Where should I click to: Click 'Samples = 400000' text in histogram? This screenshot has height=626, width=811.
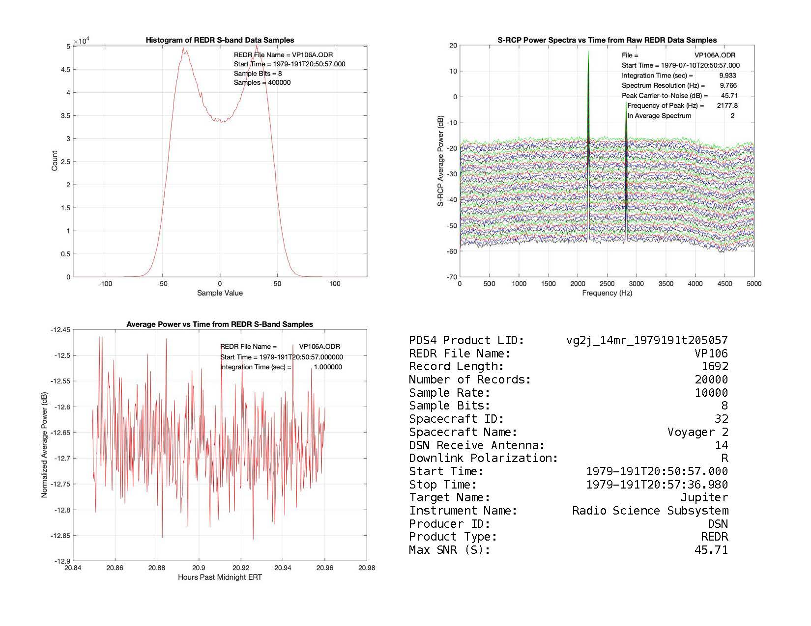[x=262, y=82]
